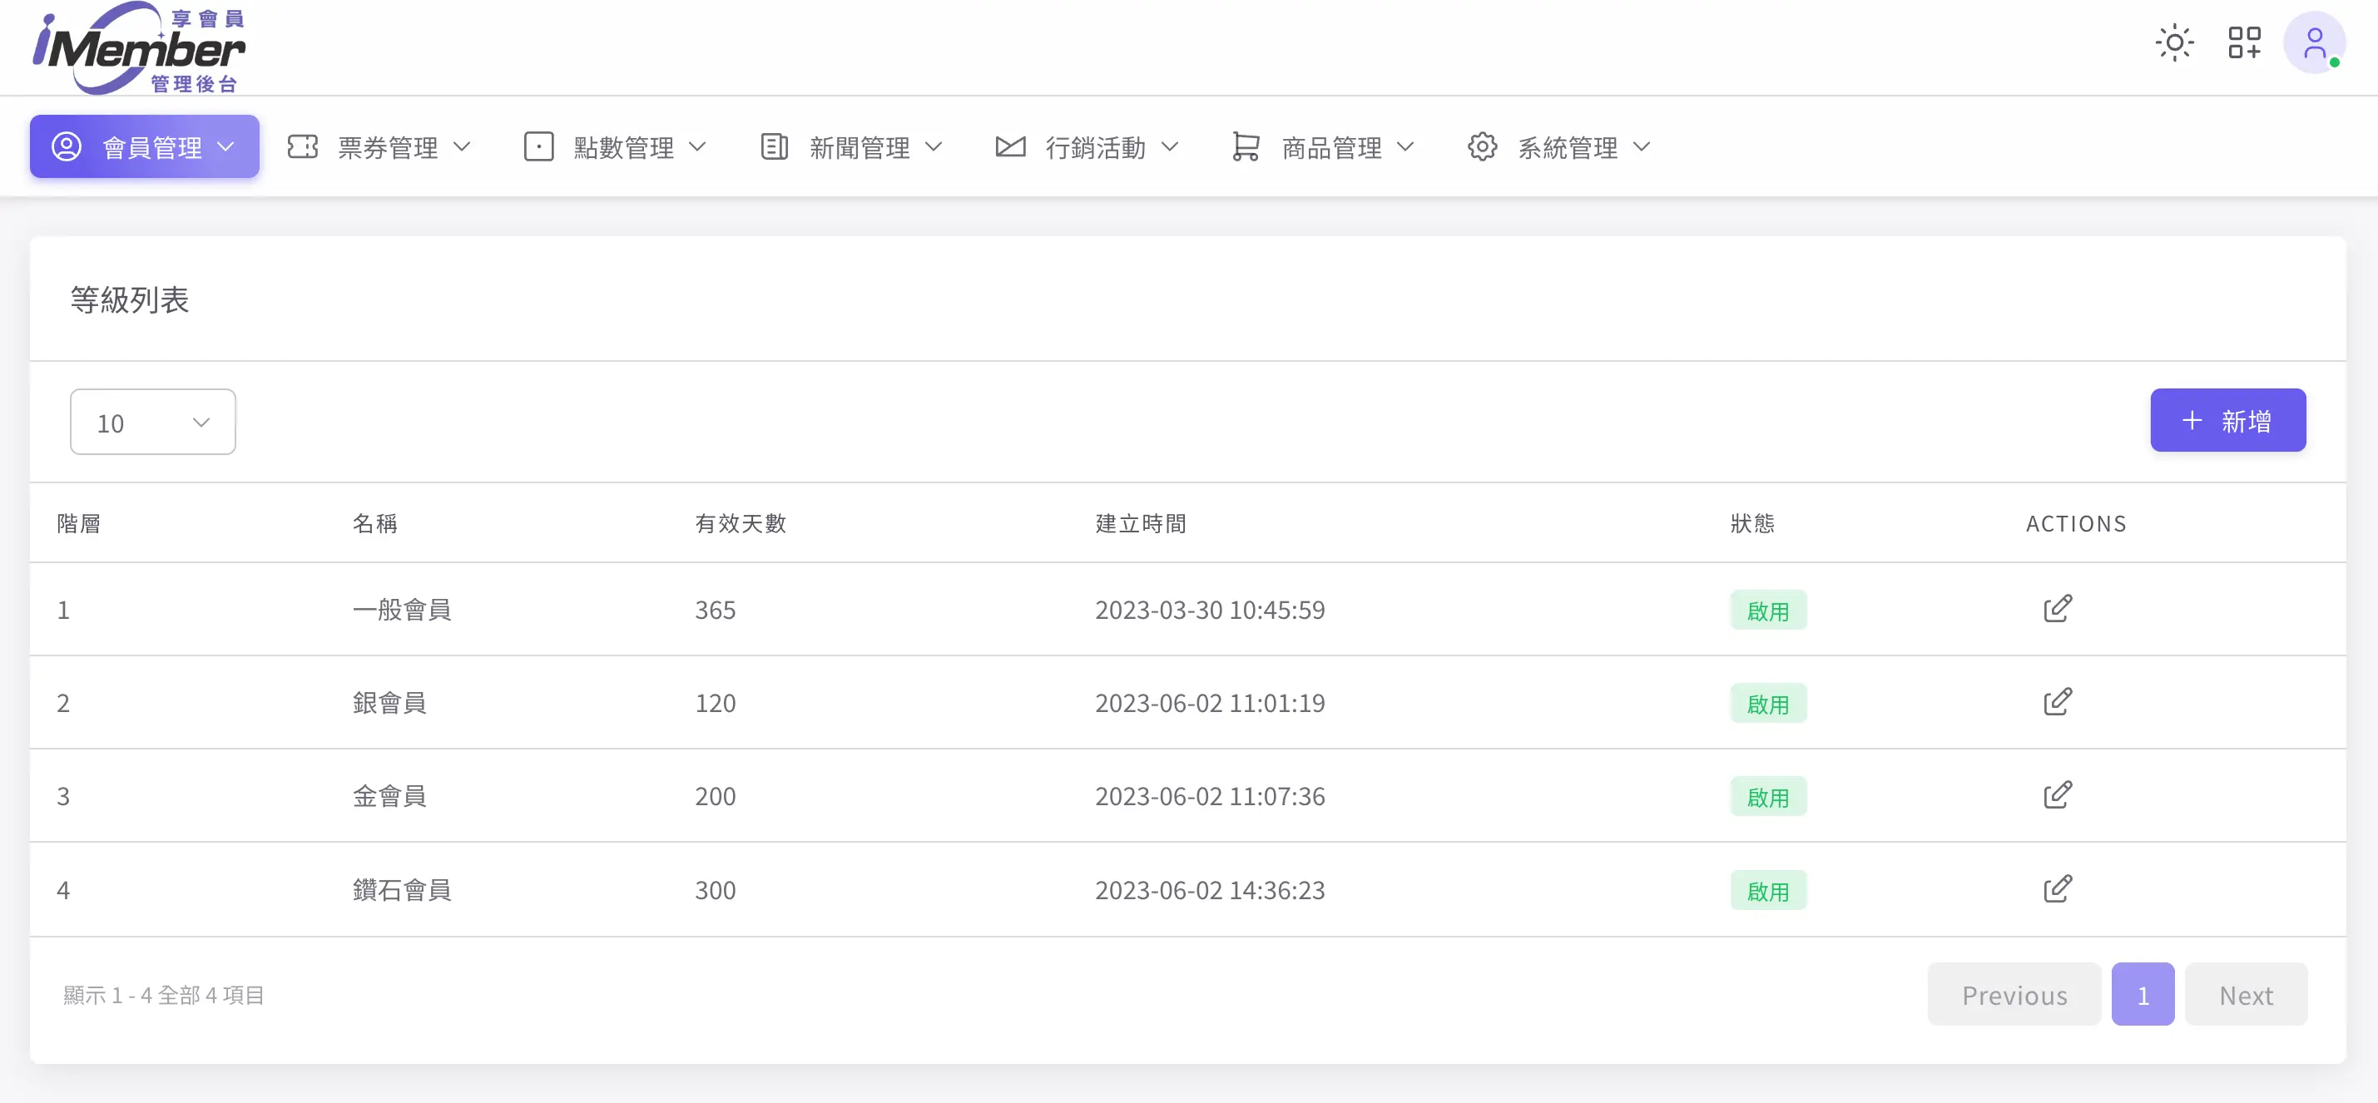Open the 行銷活動 menu
Screen dimensions: 2378x1103
pos(1087,146)
